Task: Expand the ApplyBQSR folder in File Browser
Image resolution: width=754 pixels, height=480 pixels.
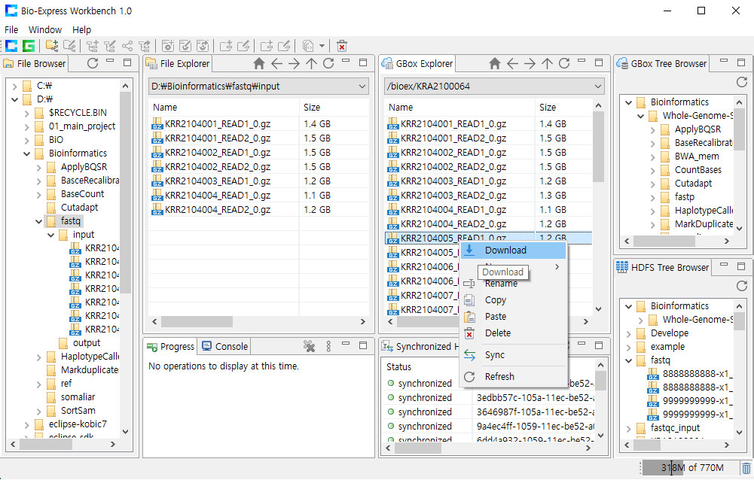Action: coord(39,167)
